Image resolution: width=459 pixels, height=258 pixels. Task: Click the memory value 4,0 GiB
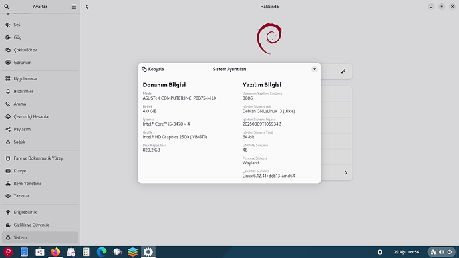point(150,111)
